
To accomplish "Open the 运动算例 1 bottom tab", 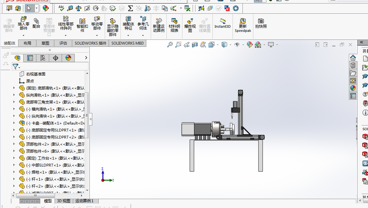I will click(x=84, y=201).
